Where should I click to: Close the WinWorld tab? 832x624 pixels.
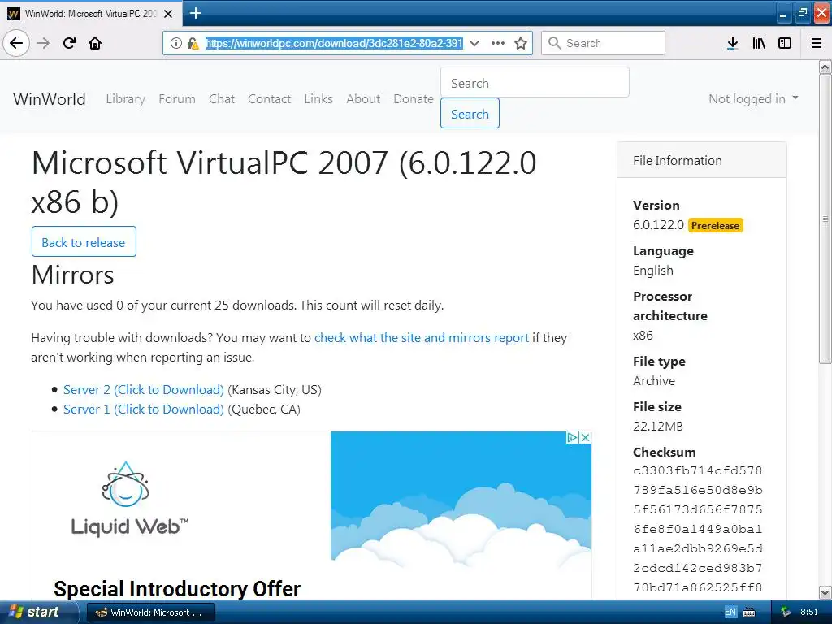click(x=168, y=14)
